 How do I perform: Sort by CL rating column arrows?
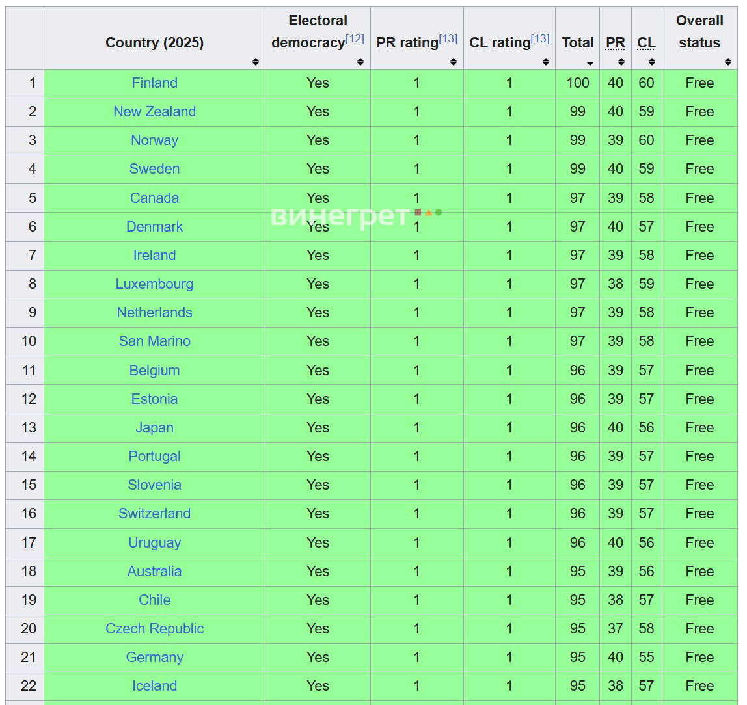click(x=545, y=62)
